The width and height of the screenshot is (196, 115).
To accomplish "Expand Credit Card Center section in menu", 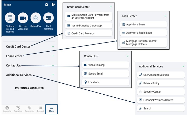I will (x=18, y=47).
